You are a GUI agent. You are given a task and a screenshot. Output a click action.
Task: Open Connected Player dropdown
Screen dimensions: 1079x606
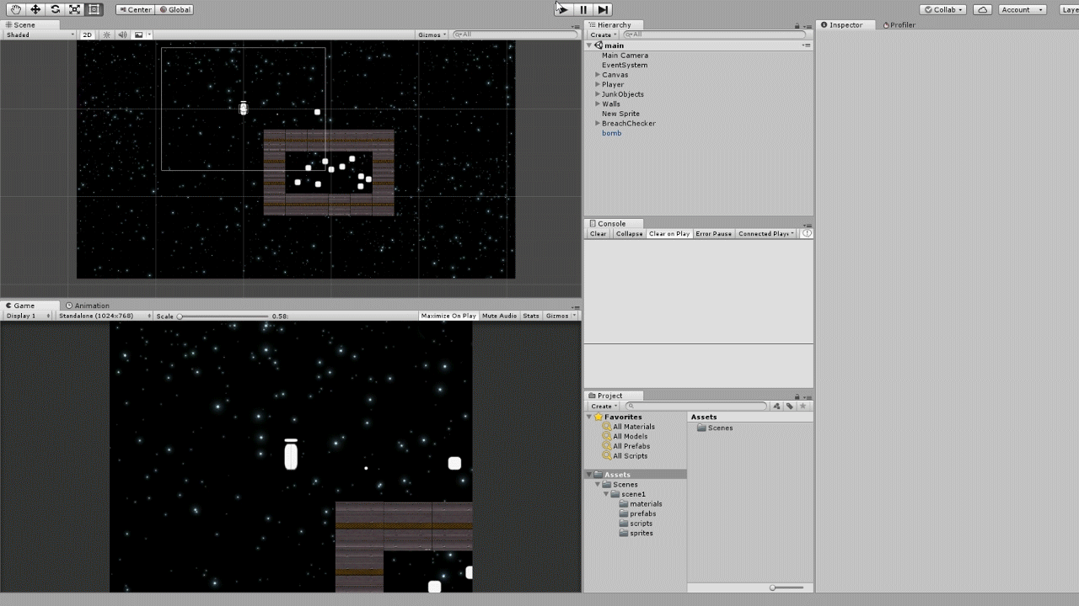765,233
